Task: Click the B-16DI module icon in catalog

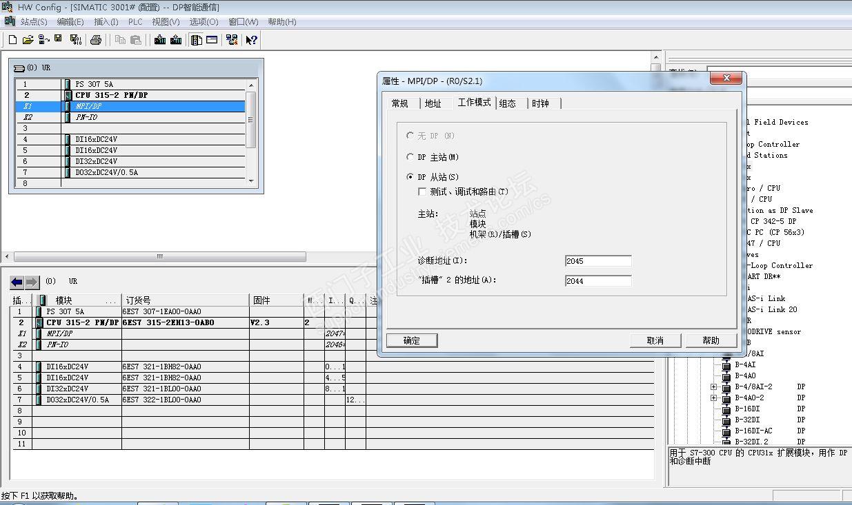Action: pyautogui.click(x=726, y=409)
